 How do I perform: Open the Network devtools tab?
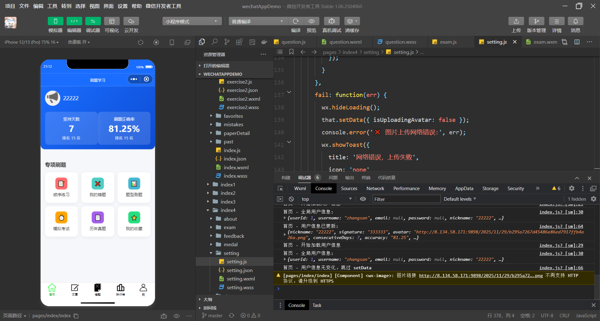pyautogui.click(x=375, y=188)
